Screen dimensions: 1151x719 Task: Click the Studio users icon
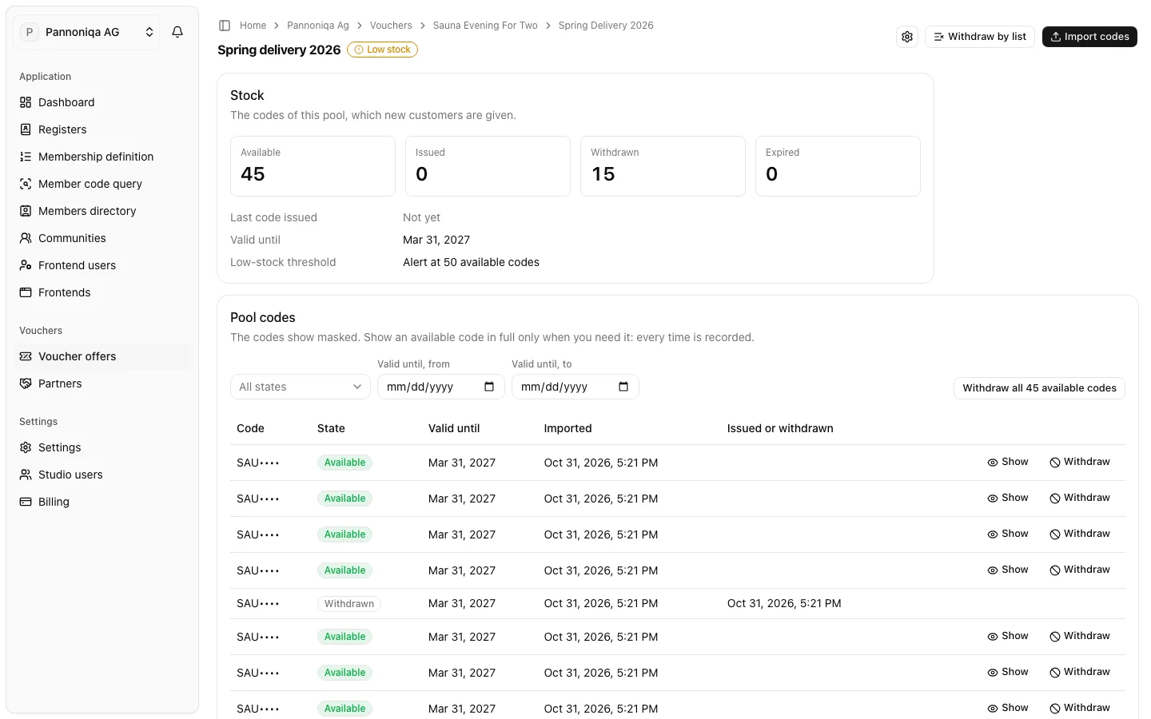tap(26, 475)
